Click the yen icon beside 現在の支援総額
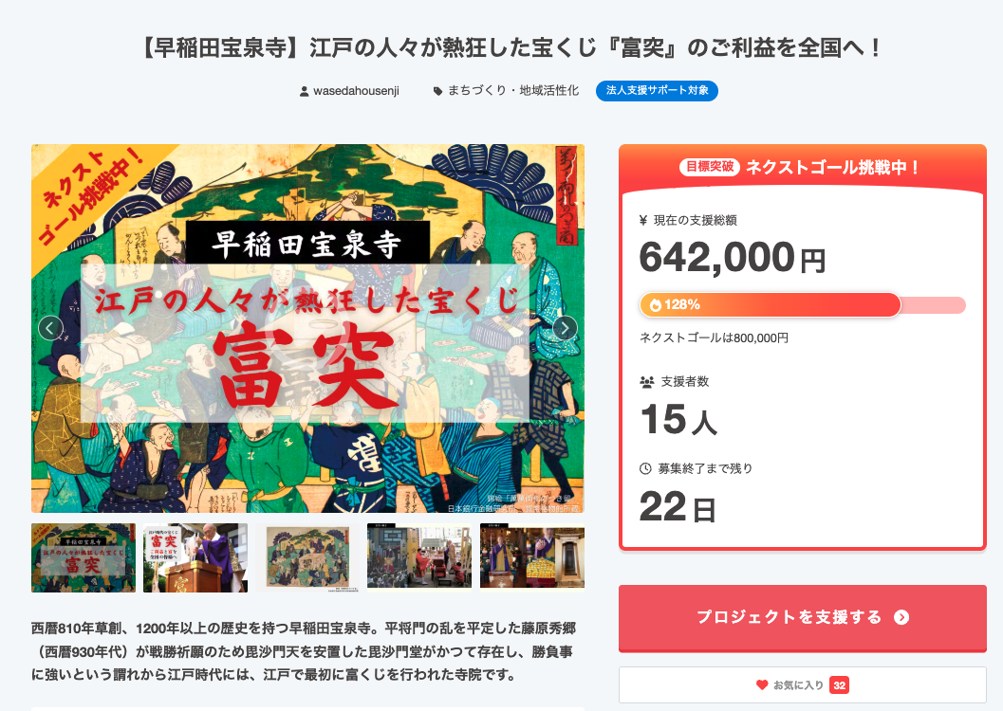Image resolution: width=1003 pixels, height=711 pixels. (644, 221)
